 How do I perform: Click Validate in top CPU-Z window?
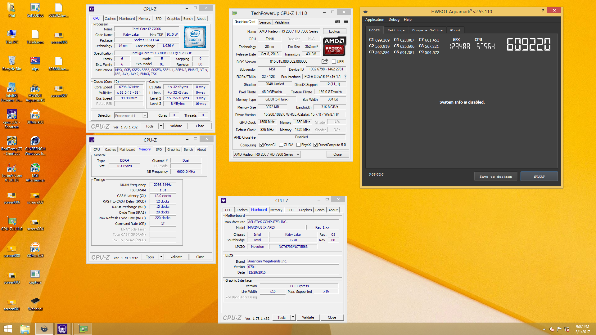click(176, 126)
